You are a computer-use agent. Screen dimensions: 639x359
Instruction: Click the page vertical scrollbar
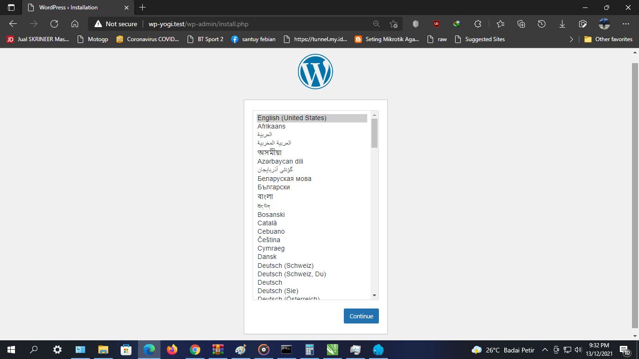[x=635, y=194]
